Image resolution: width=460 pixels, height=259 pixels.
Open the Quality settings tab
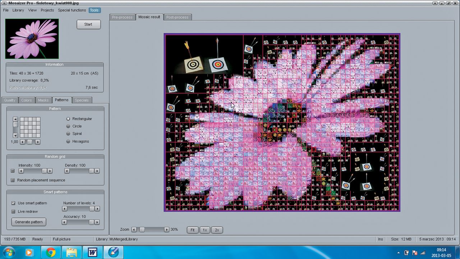[x=10, y=100]
